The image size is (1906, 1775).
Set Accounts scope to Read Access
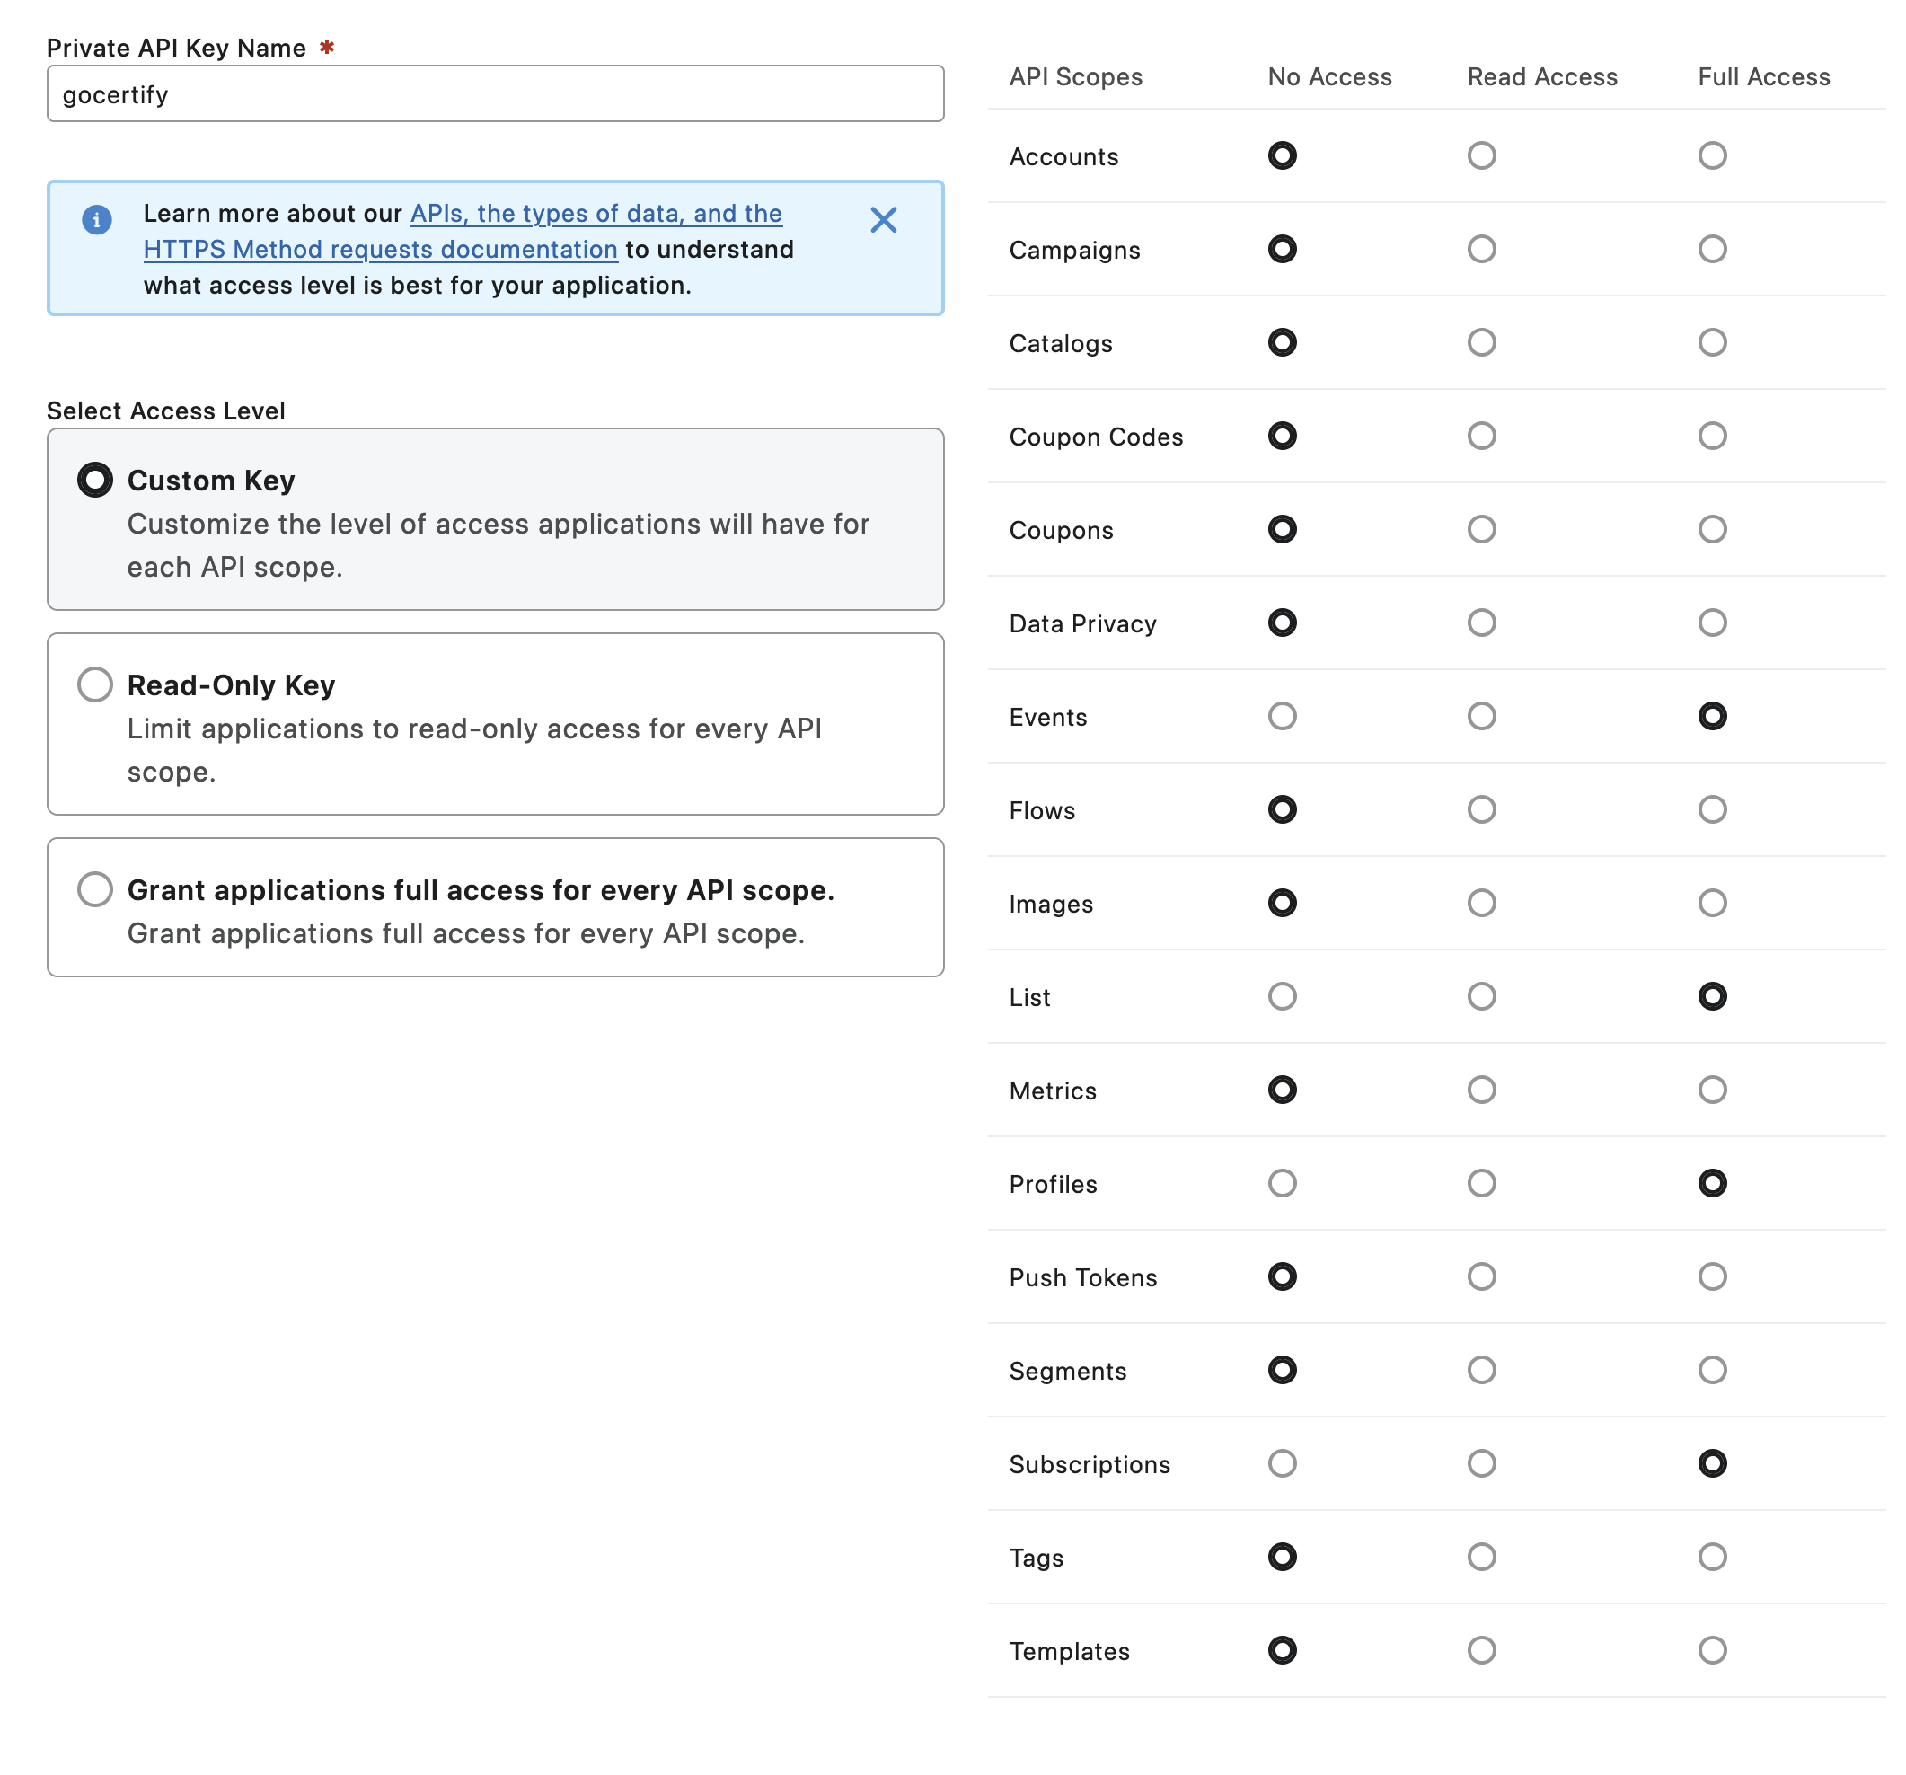click(1481, 155)
